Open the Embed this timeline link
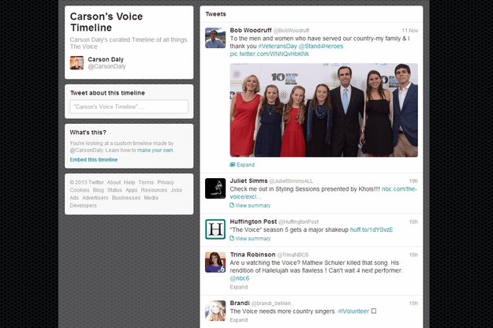The image size is (493, 328). 94,159
